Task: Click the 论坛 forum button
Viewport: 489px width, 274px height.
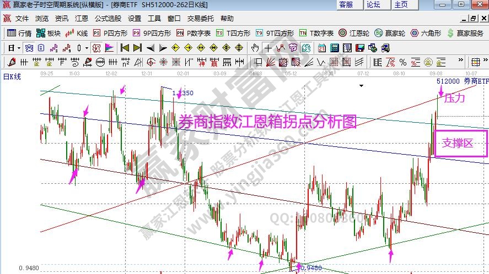Action: pyautogui.click(x=373, y=5)
